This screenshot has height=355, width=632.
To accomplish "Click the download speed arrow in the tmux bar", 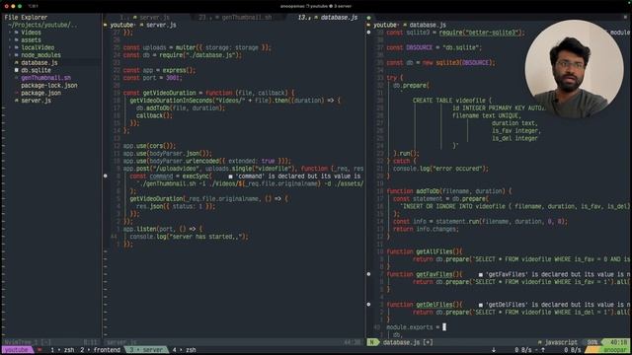I will (x=494, y=350).
